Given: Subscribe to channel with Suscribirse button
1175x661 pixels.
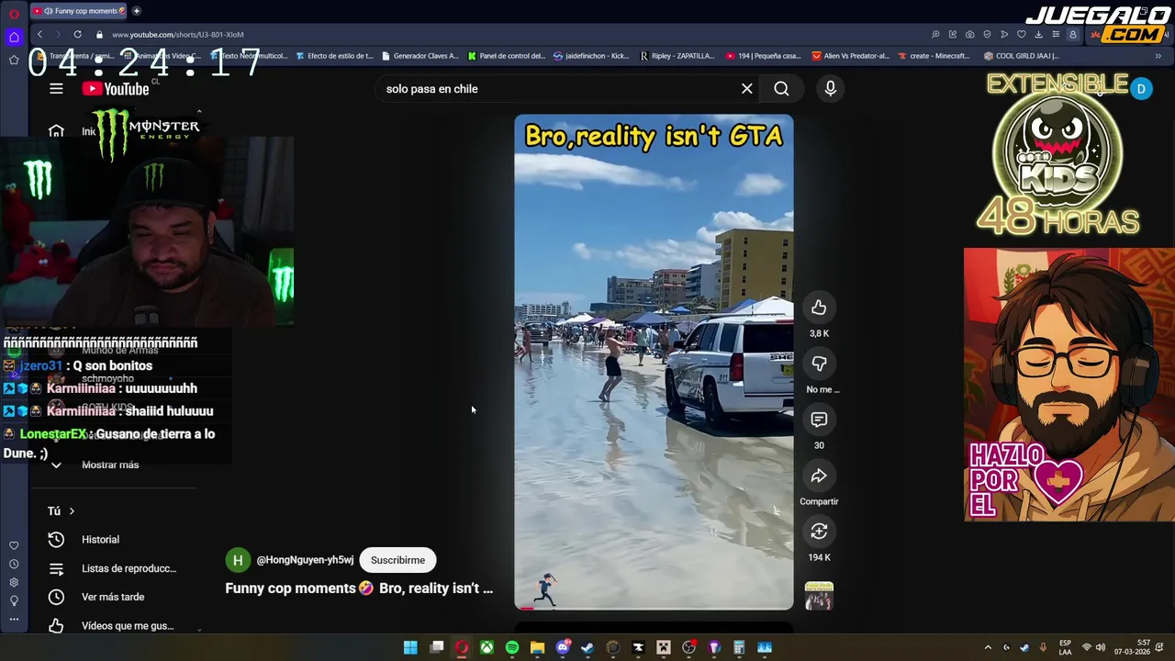Looking at the screenshot, I should tap(397, 560).
